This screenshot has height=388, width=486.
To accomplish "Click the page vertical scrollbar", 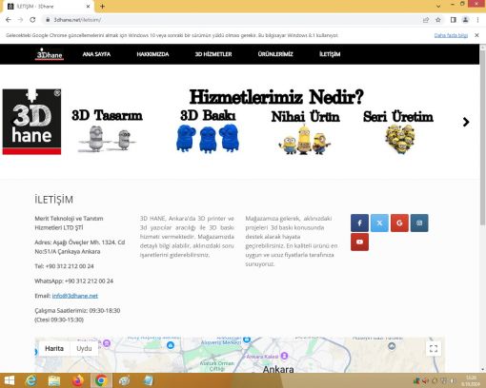I will coord(482,136).
